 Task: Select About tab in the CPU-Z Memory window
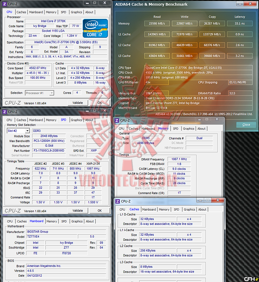[201, 128]
